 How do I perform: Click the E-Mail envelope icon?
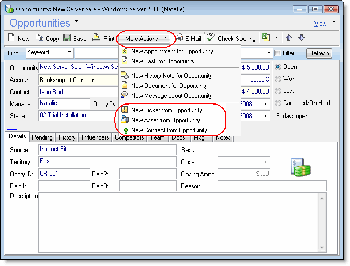coord(179,38)
